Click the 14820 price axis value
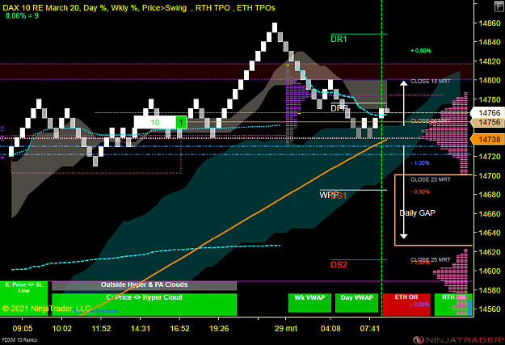The width and height of the screenshot is (505, 345). click(x=490, y=61)
